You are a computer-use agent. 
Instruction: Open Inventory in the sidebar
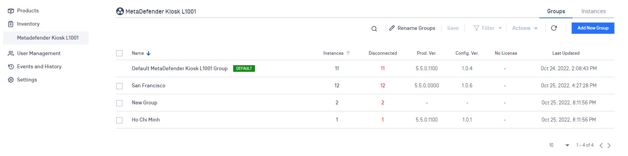(28, 24)
